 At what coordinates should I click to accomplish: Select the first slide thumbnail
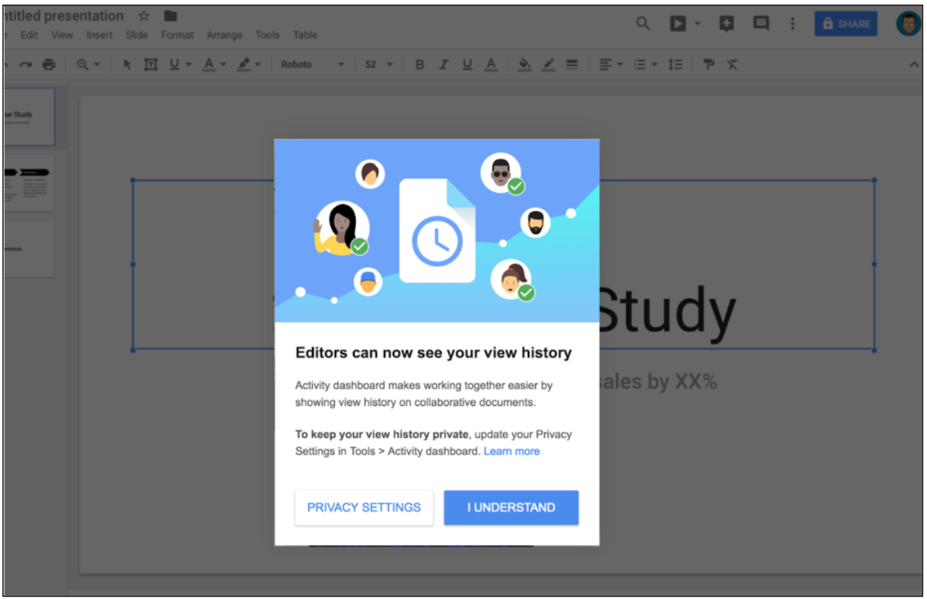30,116
